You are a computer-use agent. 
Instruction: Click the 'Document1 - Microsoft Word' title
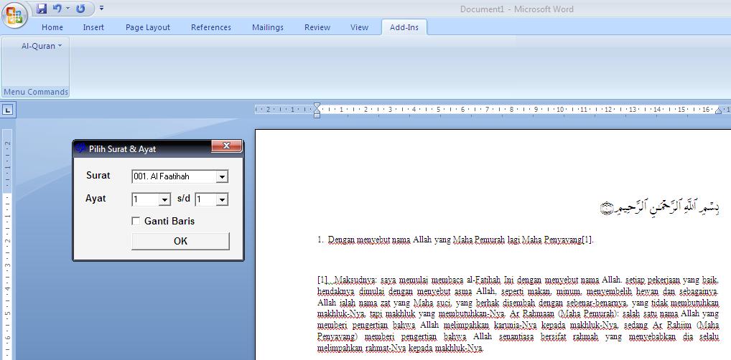click(x=516, y=9)
